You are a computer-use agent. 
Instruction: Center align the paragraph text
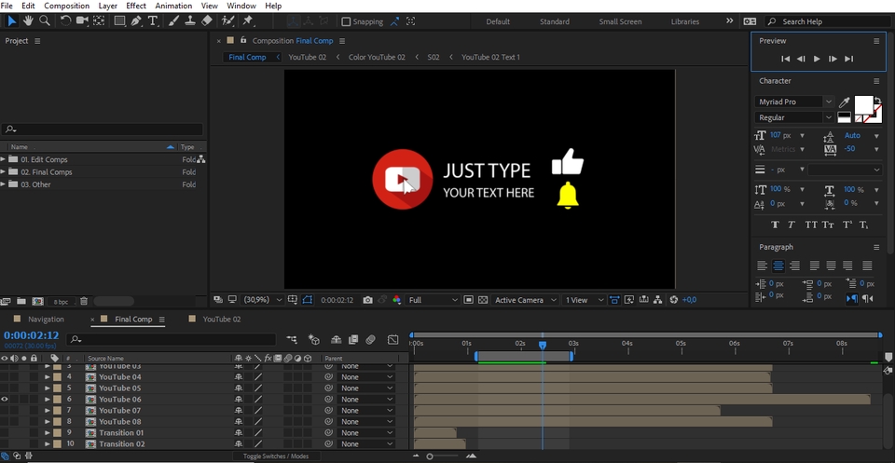click(x=778, y=266)
